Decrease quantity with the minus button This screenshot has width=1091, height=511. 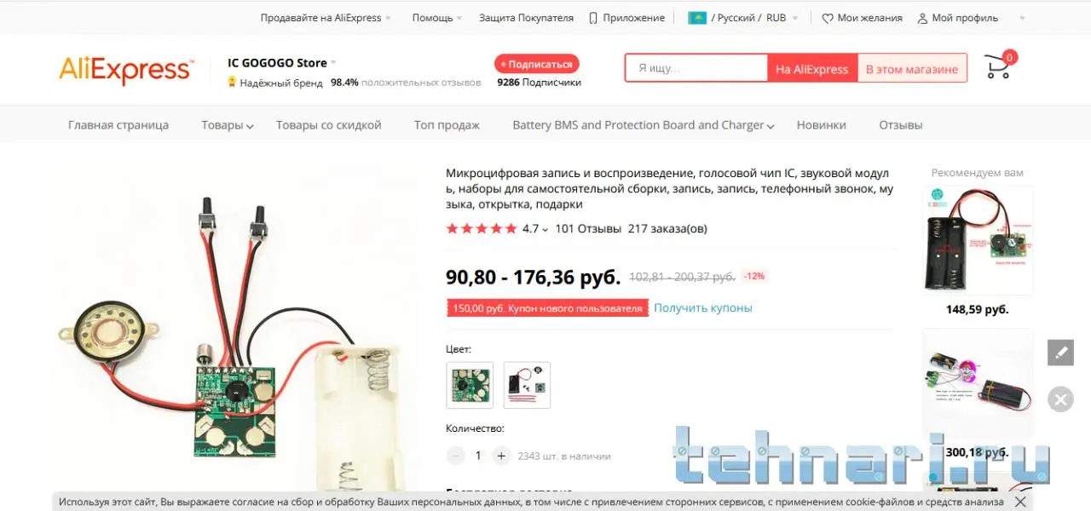point(456,456)
